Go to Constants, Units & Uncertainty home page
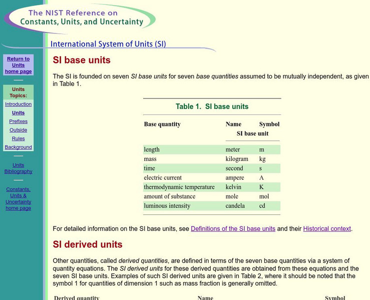Image resolution: width=370 pixels, height=300 pixels. (x=19, y=198)
